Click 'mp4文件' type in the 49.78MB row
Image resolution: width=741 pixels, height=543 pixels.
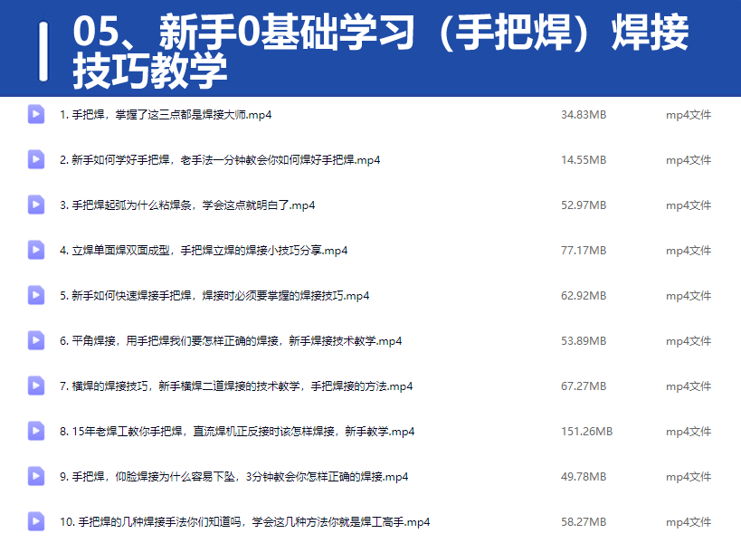pyautogui.click(x=689, y=477)
